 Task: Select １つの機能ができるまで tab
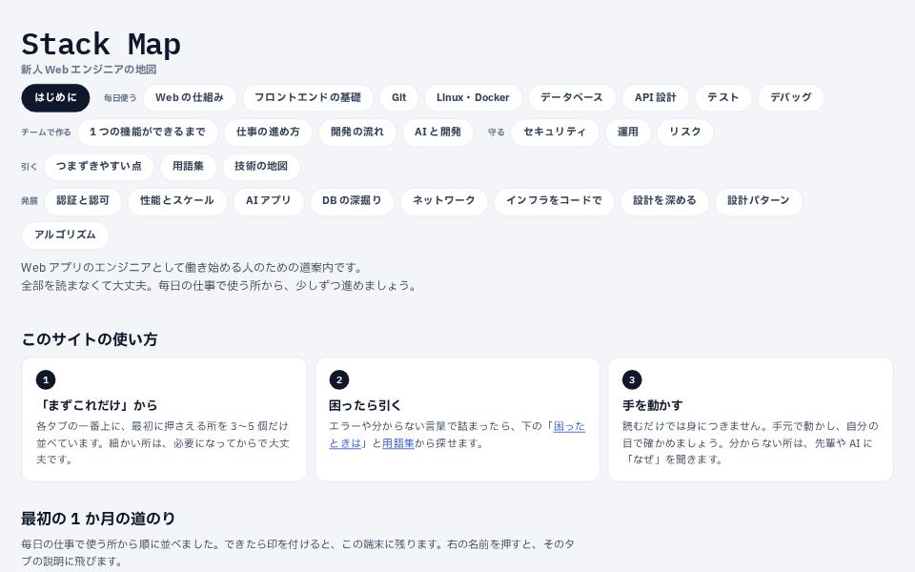[x=148, y=132]
